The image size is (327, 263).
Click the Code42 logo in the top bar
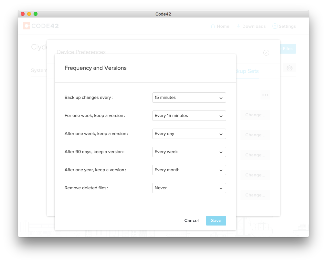pyautogui.click(x=40, y=26)
